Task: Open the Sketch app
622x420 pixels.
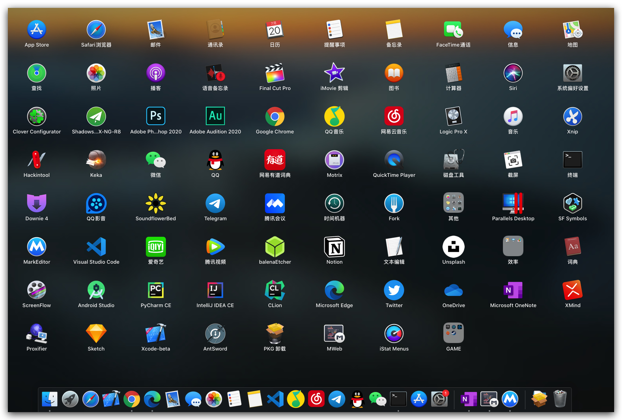Action: coord(96,334)
